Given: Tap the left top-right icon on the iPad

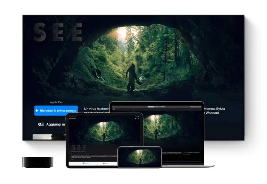Looking at the screenshot, I should 135,119.
